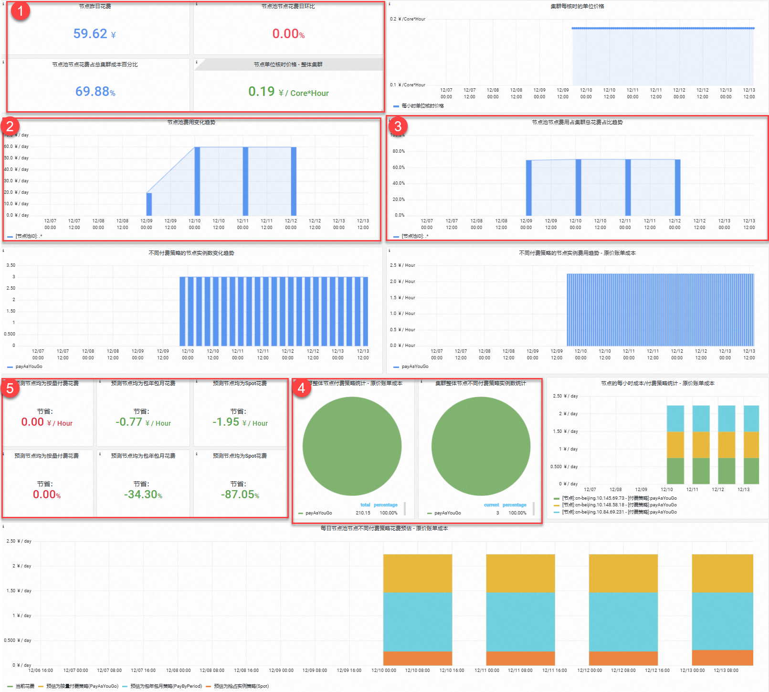Viewport: 769px width, 692px height.
Task: Open menu of 节点池节点费用占集群总花费占比趋势 title
Action: tap(577, 122)
